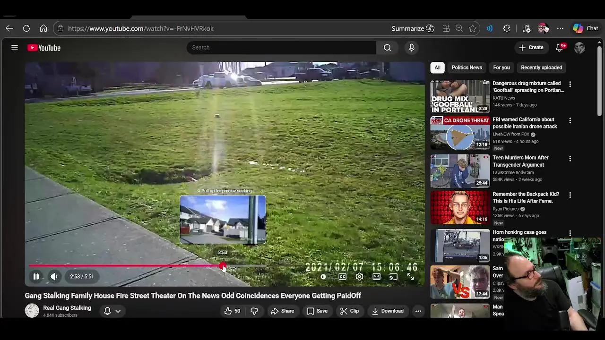This screenshot has height=340, width=605.
Task: Open Horn honking case video thumbnail
Action: 460,246
